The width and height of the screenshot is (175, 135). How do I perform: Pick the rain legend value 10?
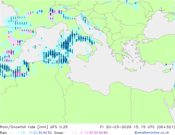tap(31, 133)
